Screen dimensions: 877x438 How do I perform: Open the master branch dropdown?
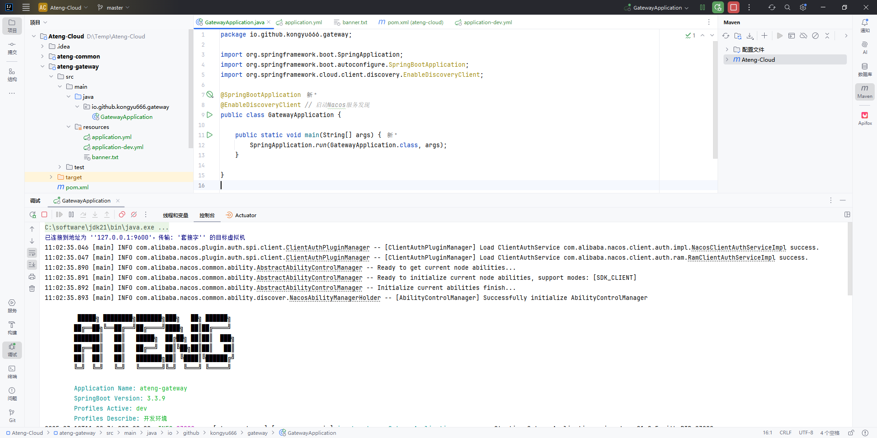coord(114,8)
